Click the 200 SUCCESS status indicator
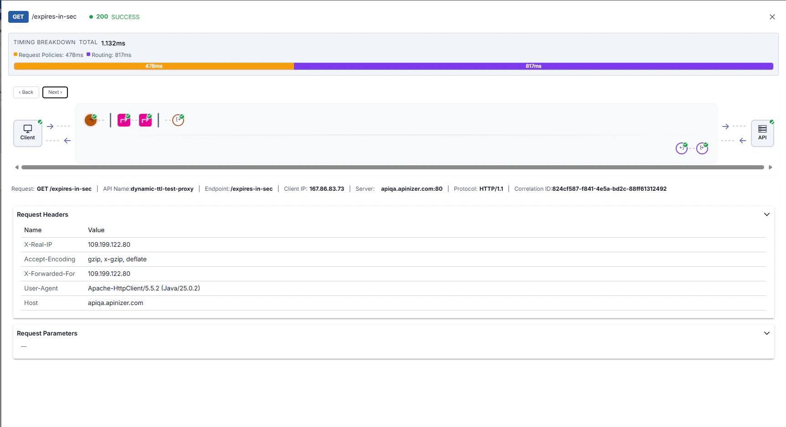Image resolution: width=786 pixels, height=427 pixels. [x=114, y=17]
